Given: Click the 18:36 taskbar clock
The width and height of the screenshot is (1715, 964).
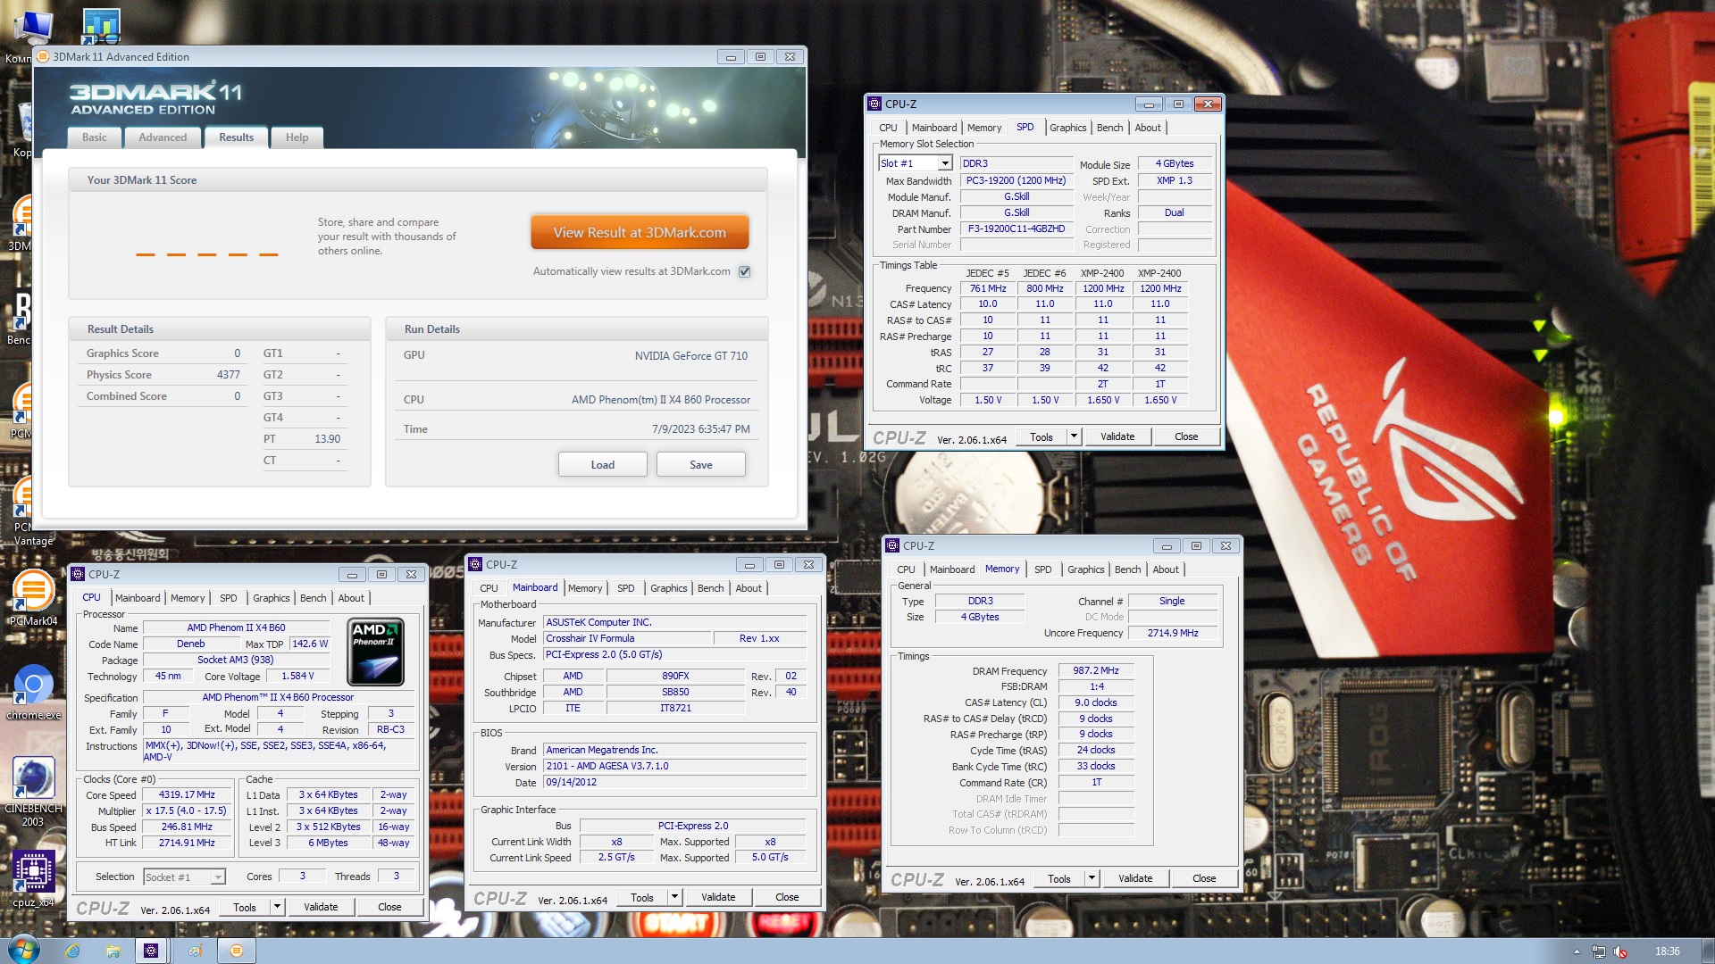Looking at the screenshot, I should [1667, 952].
